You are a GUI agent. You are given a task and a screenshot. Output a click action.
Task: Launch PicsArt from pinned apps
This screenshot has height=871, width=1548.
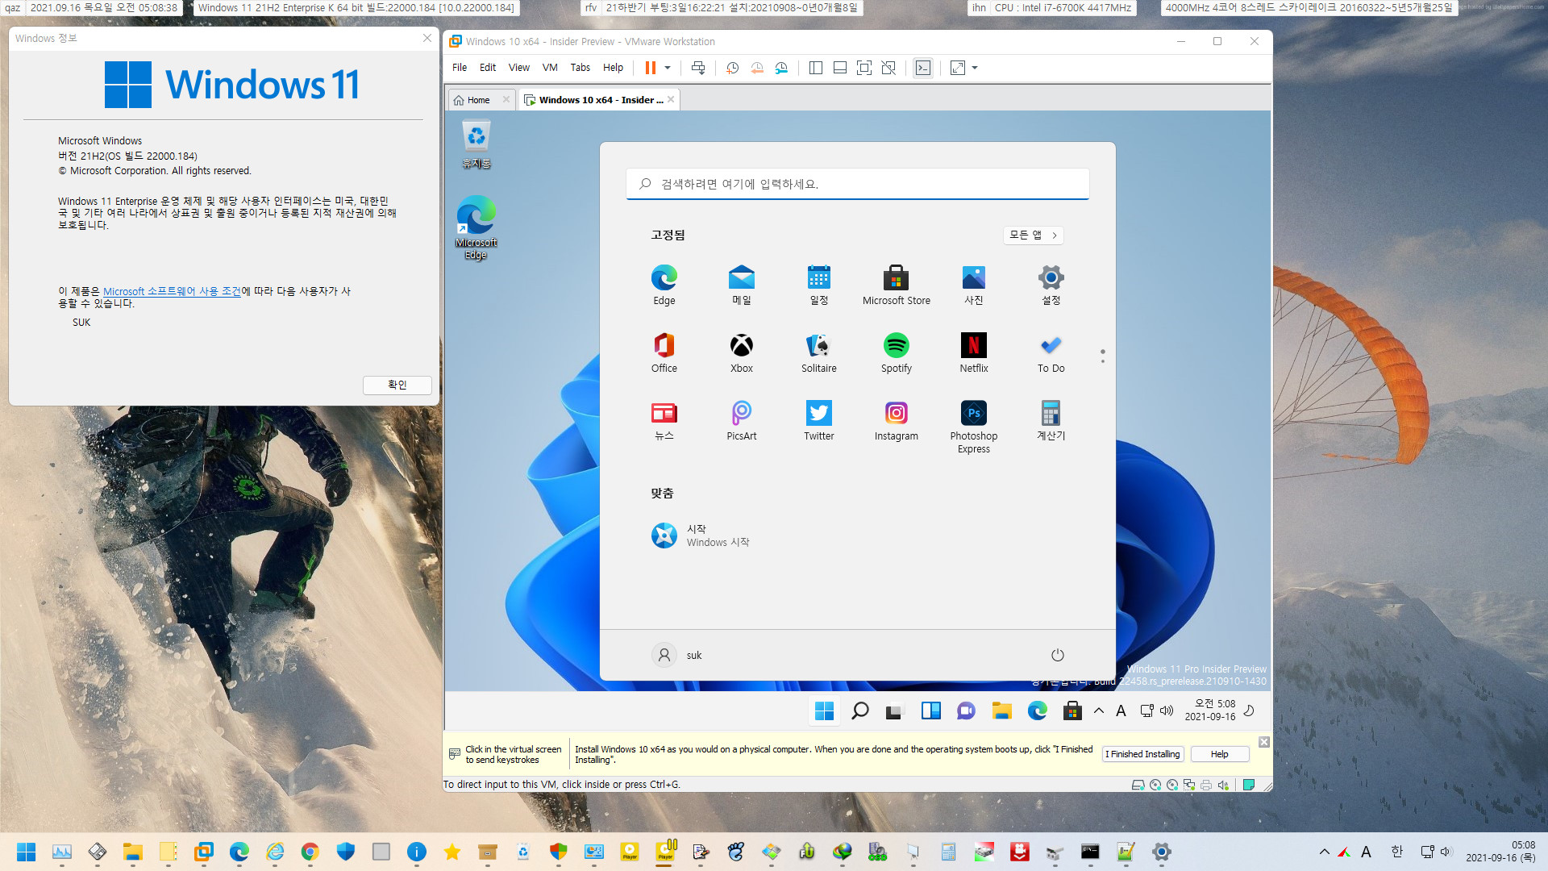742,420
